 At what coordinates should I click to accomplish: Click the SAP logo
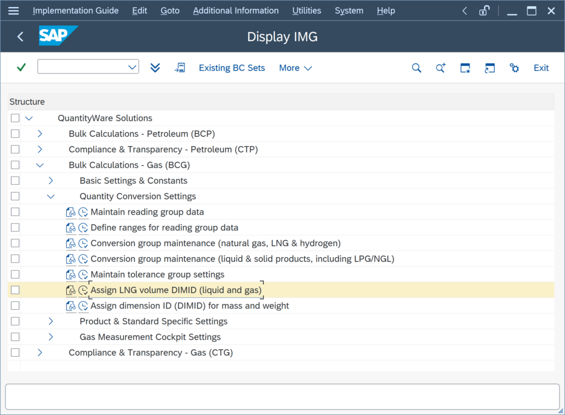tap(58, 36)
